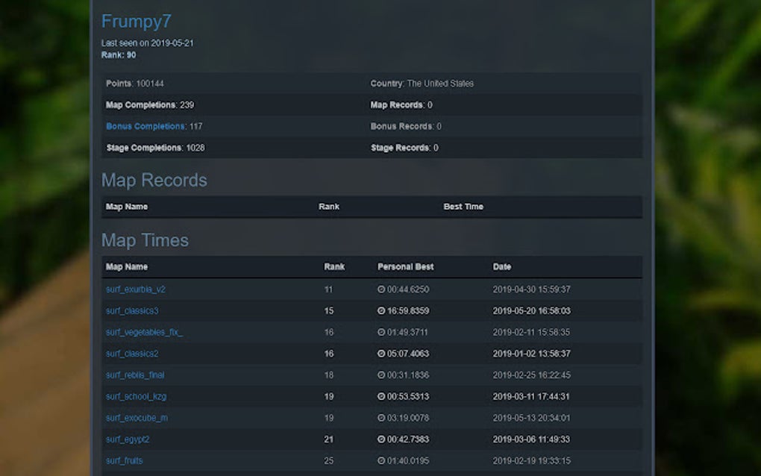Select the Stage Records: 0 stat

click(404, 148)
